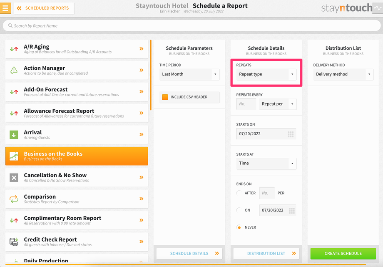Click the Add-On Forecast arrows icon
383x267 pixels.
(14, 92)
